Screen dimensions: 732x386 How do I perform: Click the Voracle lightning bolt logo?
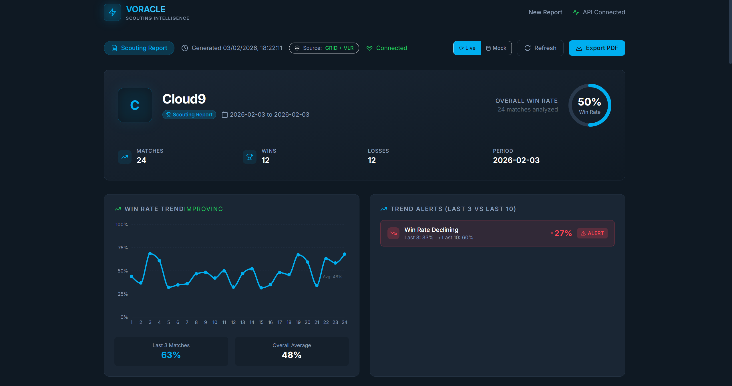coord(112,12)
